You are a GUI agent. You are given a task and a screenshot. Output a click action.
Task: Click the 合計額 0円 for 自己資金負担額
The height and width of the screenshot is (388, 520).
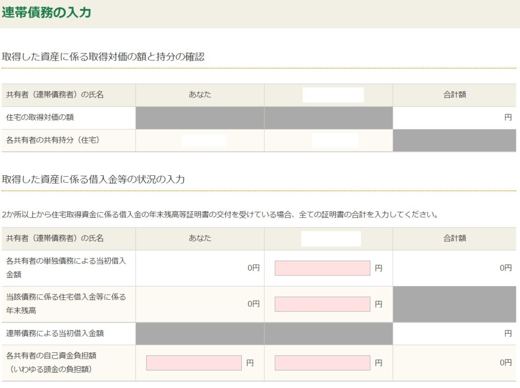click(506, 363)
